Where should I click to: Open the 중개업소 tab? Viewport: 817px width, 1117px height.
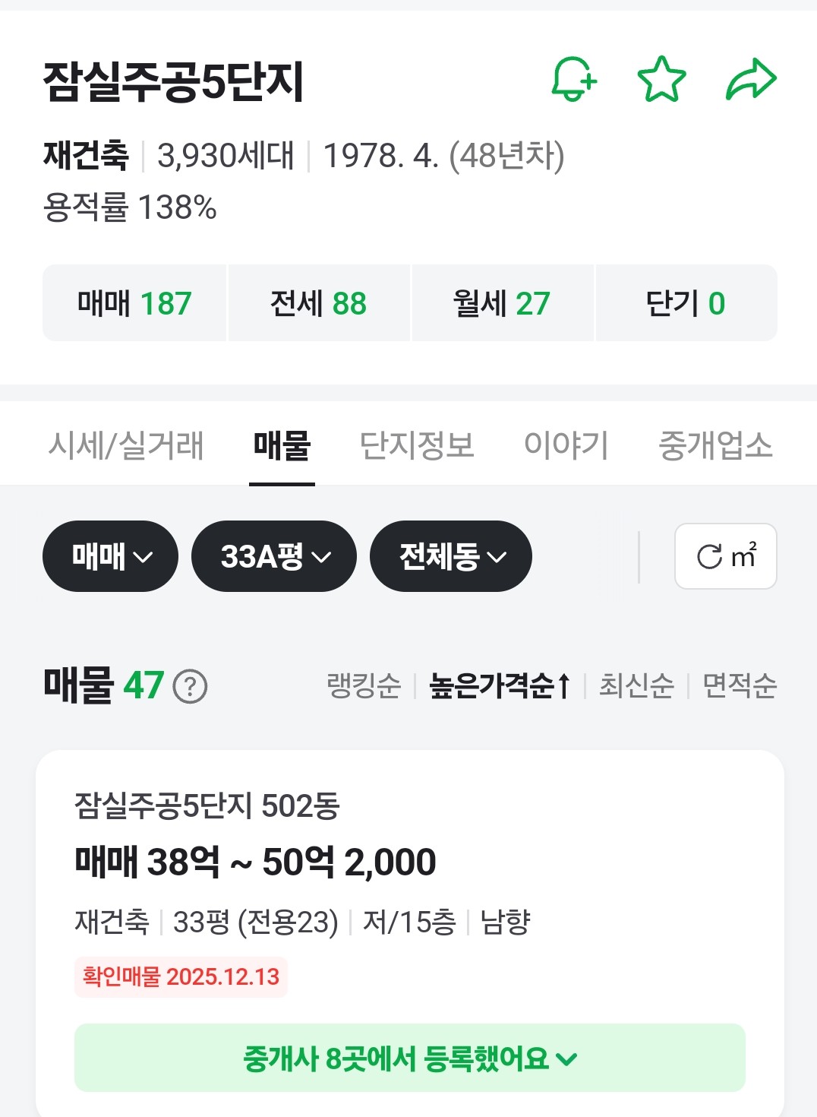715,445
